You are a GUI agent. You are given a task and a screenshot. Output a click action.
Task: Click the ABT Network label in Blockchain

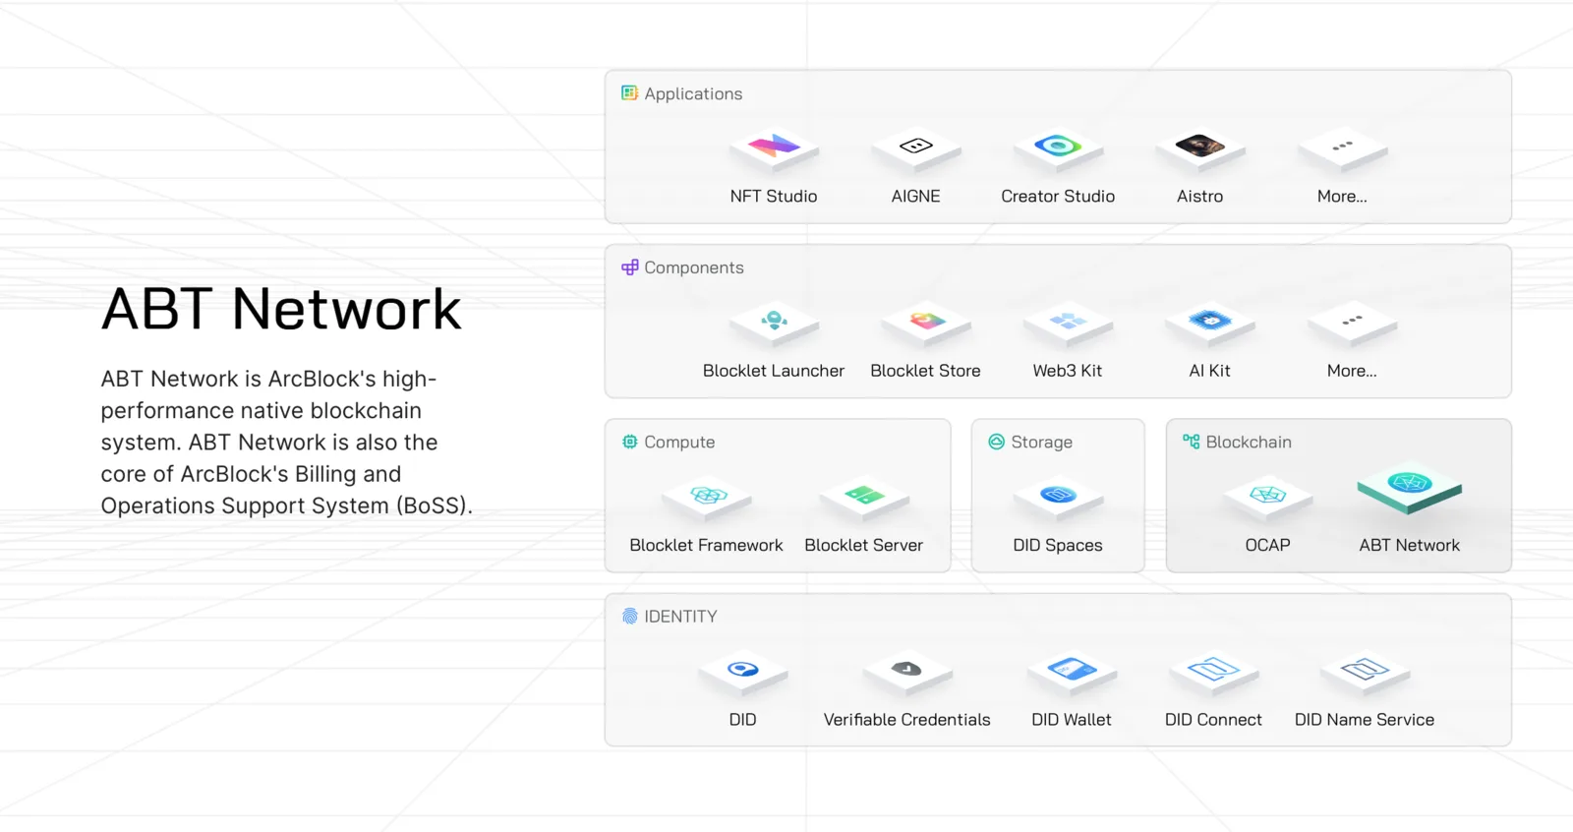click(1410, 545)
